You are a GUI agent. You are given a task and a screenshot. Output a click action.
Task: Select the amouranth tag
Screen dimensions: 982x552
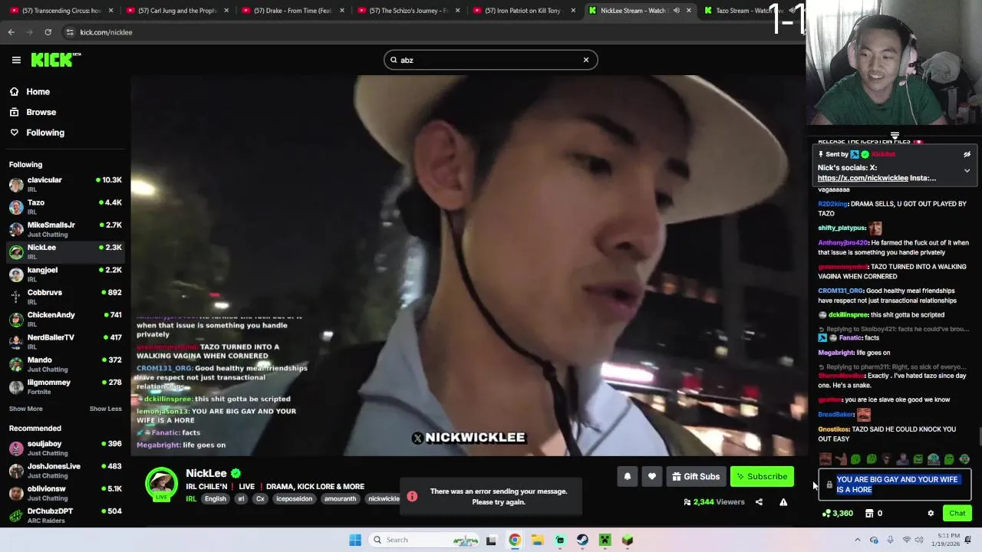pos(340,499)
